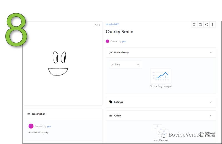Open the HowTo NFT collection link
The height and width of the screenshot is (144, 222).
(112, 24)
